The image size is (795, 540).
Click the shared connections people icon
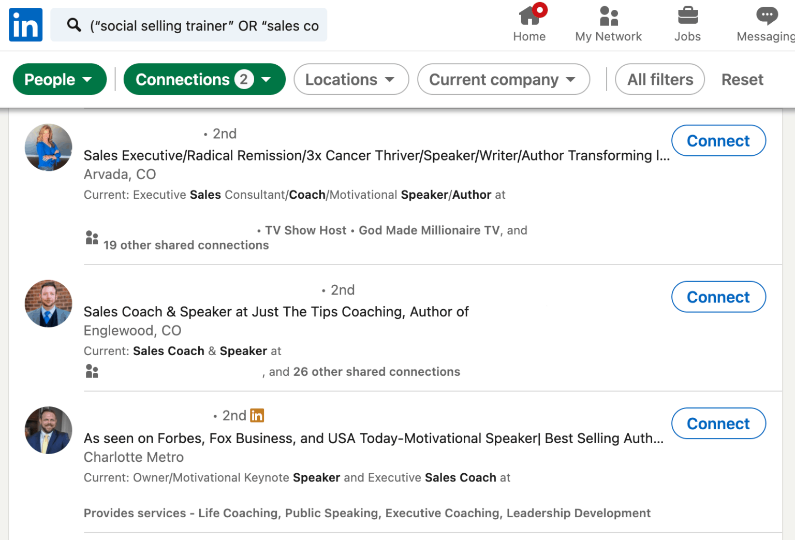[92, 238]
